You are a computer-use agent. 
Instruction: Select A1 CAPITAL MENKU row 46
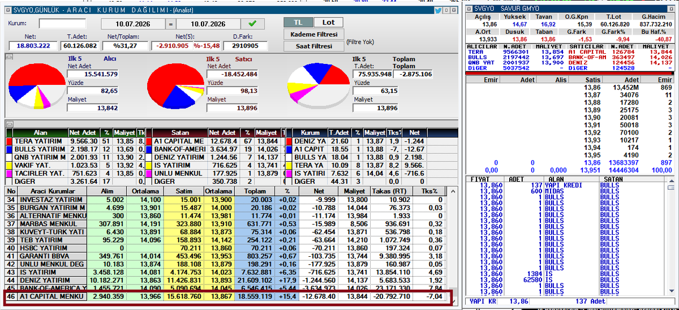tap(226, 296)
